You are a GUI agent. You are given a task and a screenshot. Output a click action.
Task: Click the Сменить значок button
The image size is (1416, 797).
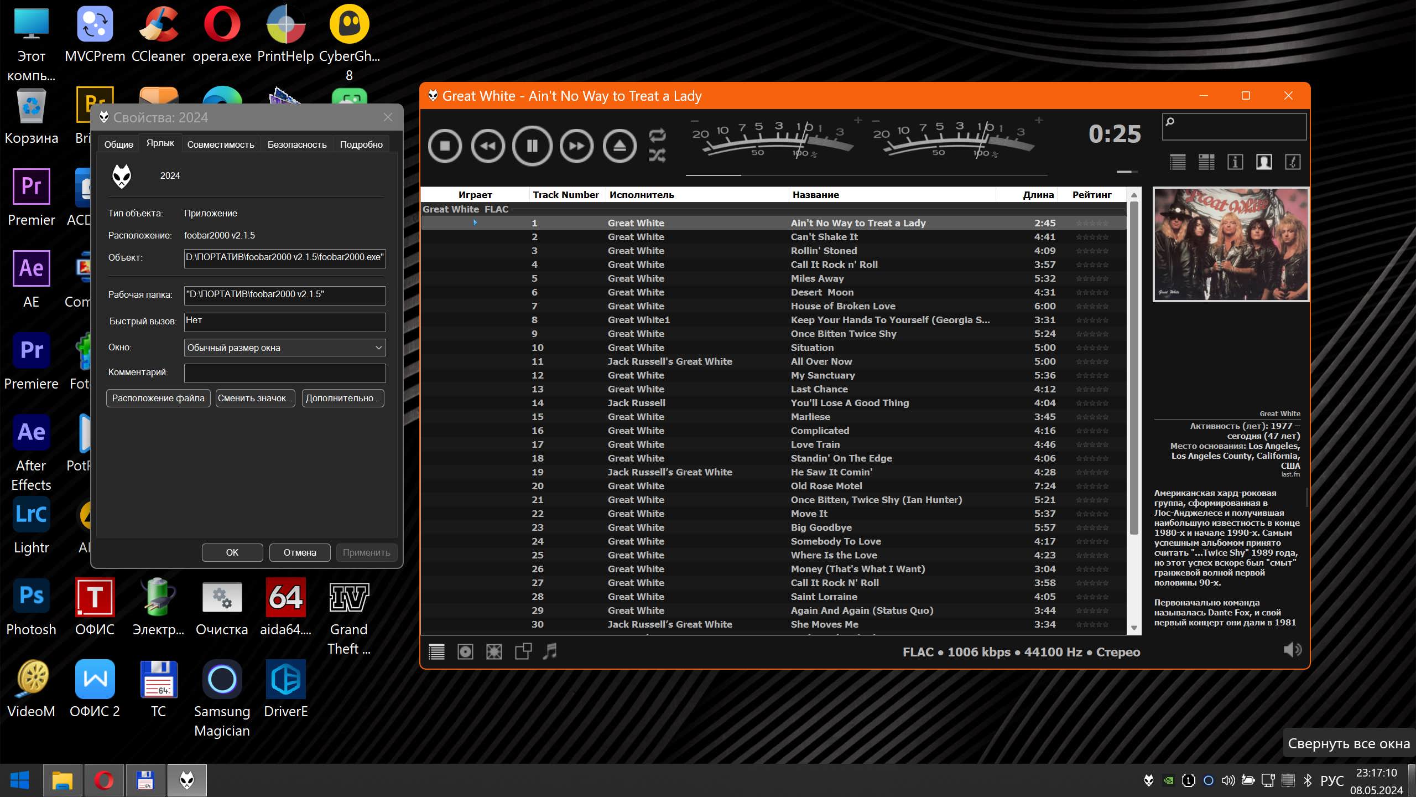click(255, 398)
